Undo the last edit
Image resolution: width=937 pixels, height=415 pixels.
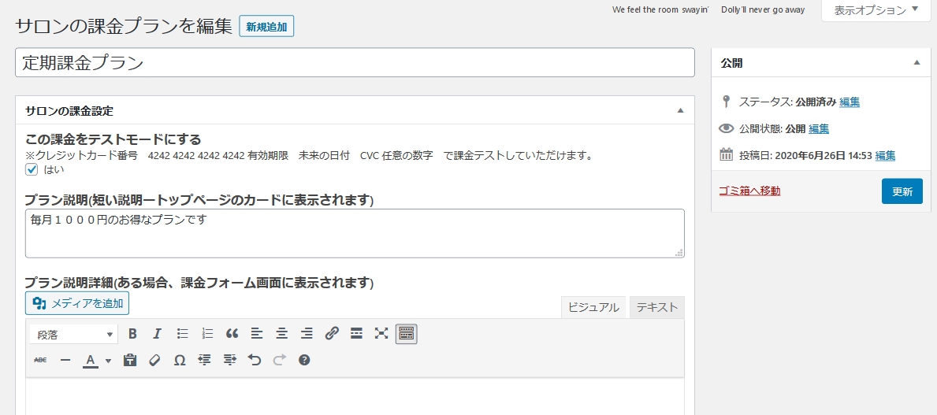click(255, 360)
